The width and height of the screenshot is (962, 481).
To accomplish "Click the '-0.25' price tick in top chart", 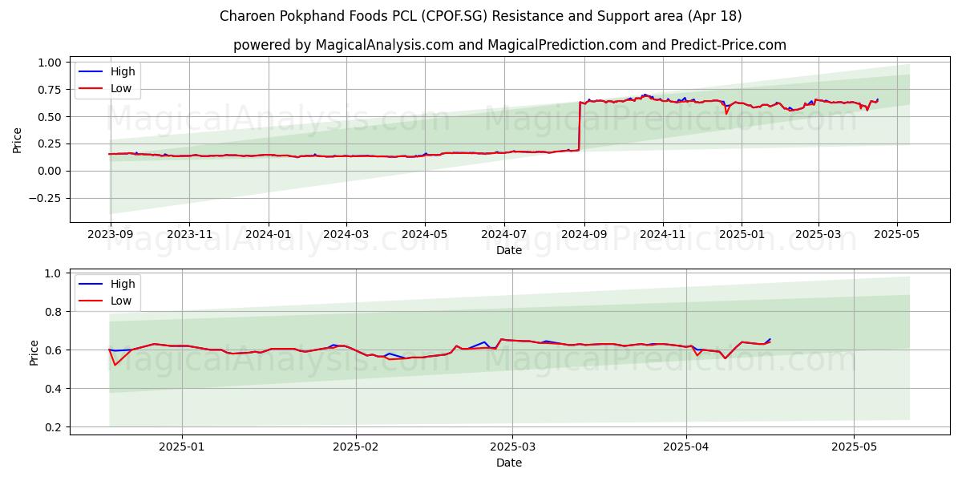I will (46, 198).
